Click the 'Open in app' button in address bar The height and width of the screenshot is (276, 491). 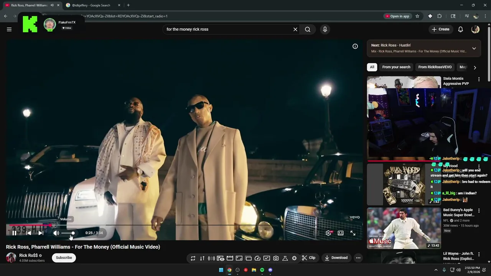pos(397,16)
